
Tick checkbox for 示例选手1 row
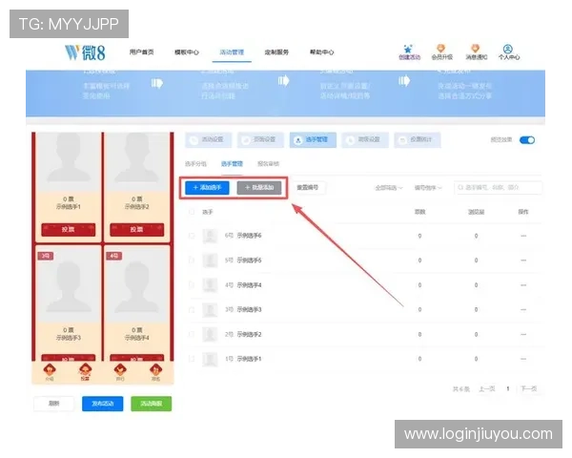pos(192,359)
